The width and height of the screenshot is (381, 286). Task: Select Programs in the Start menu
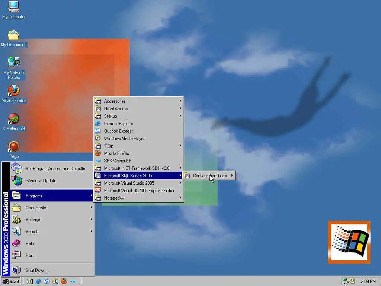(x=52, y=196)
